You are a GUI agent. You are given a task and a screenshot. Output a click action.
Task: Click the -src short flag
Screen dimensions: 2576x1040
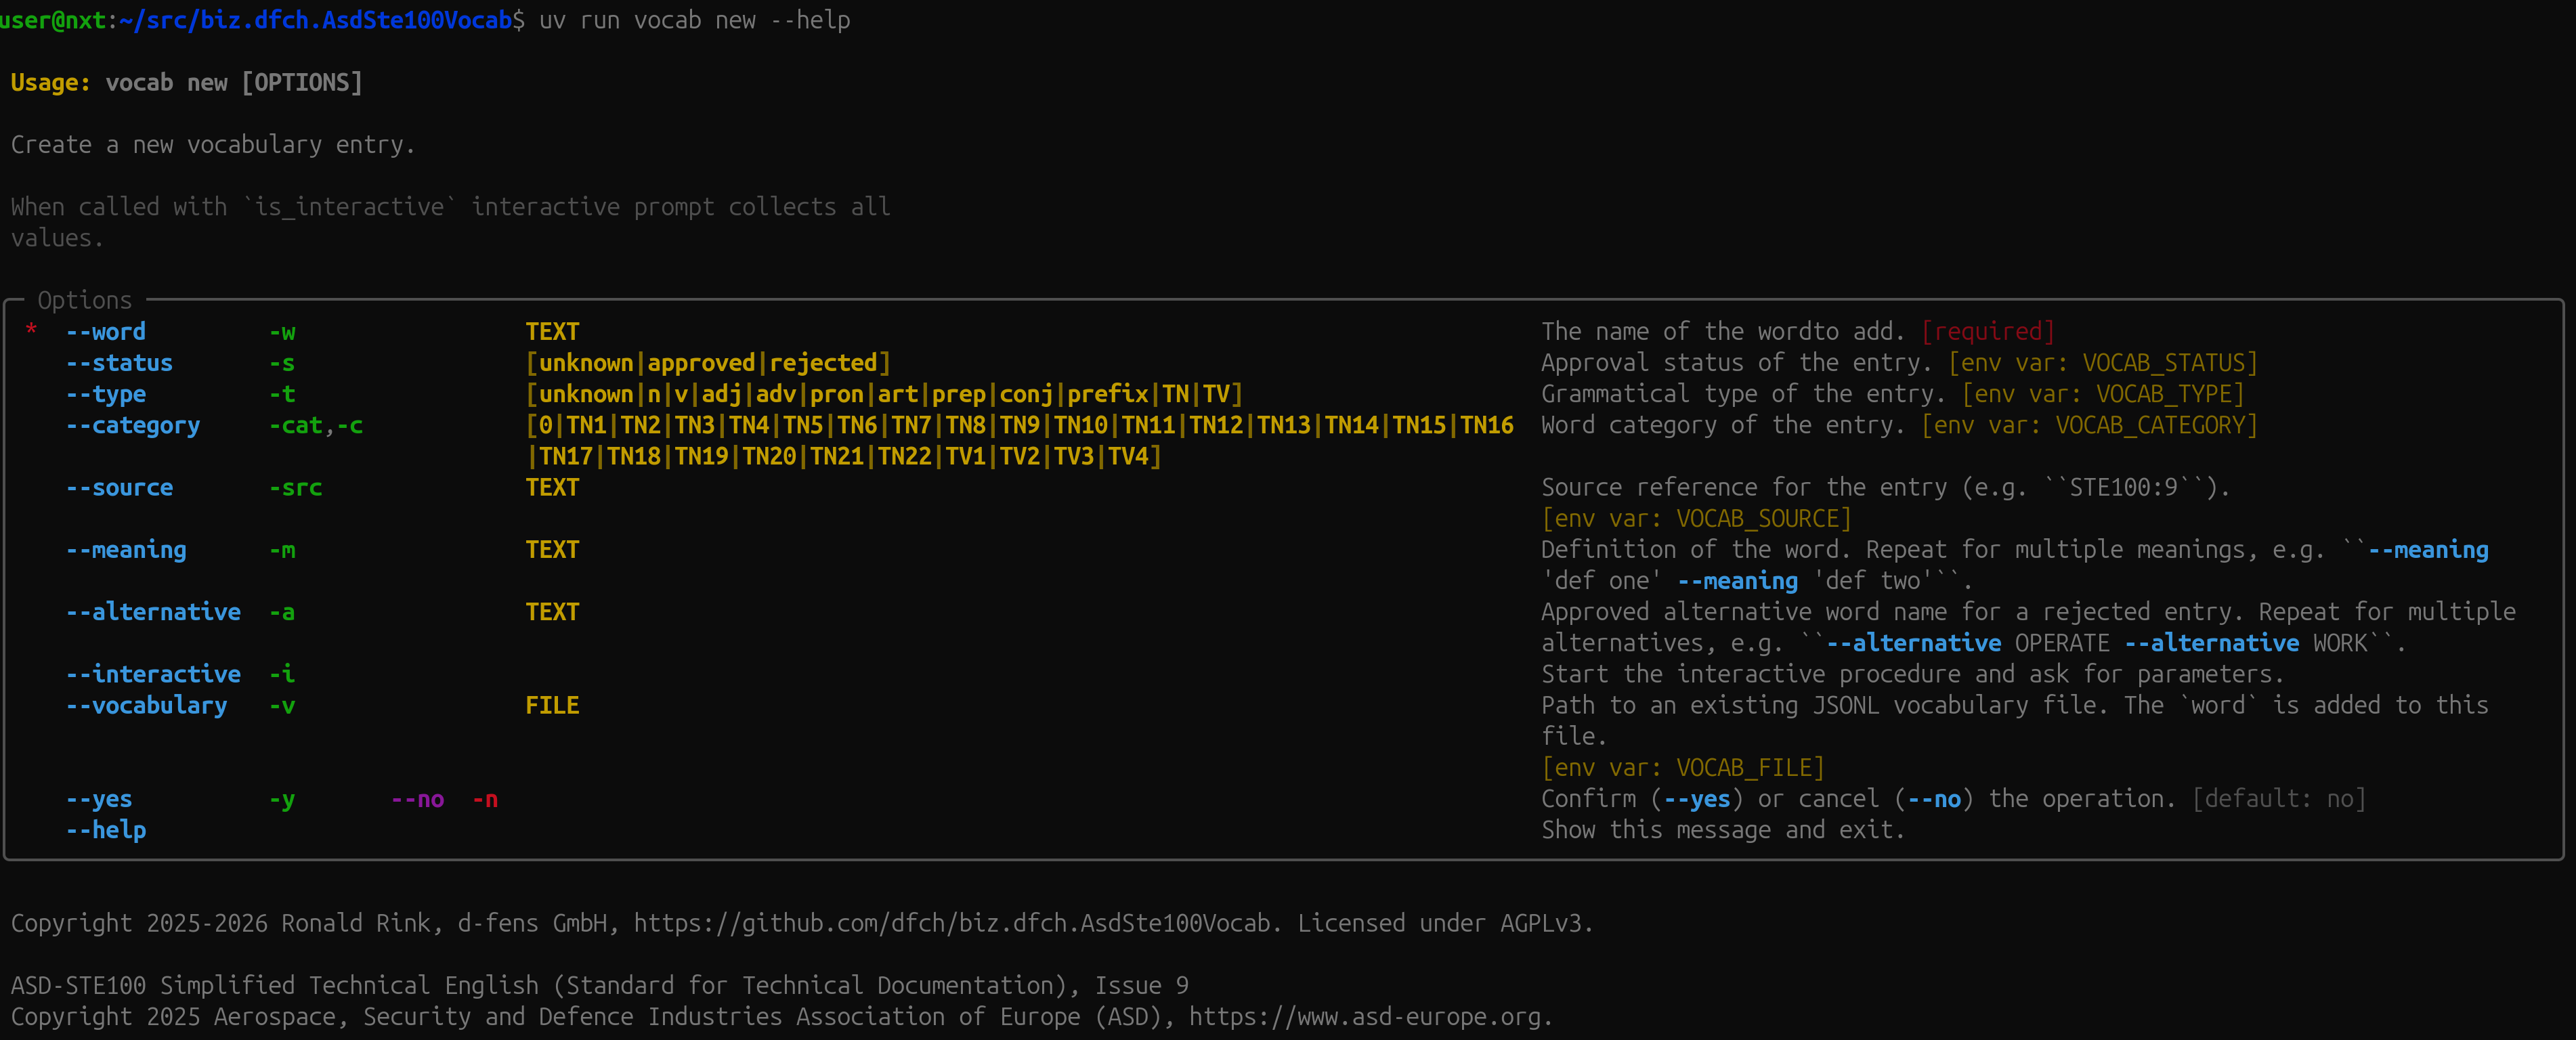coord(295,487)
